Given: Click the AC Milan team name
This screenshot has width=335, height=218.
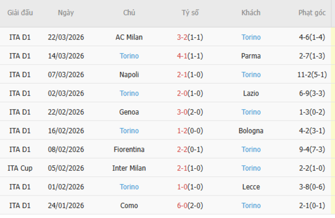Looking at the screenshot, I should 129,37.
